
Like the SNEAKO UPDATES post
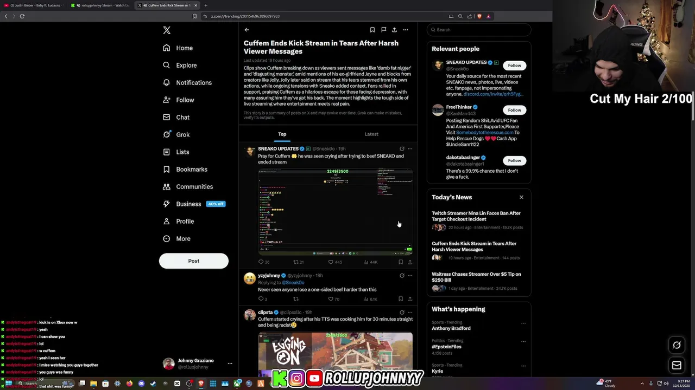(x=335, y=262)
